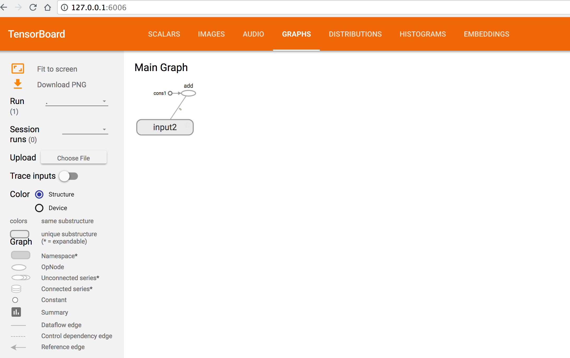Click the Unconnected series legend icon

(21, 278)
